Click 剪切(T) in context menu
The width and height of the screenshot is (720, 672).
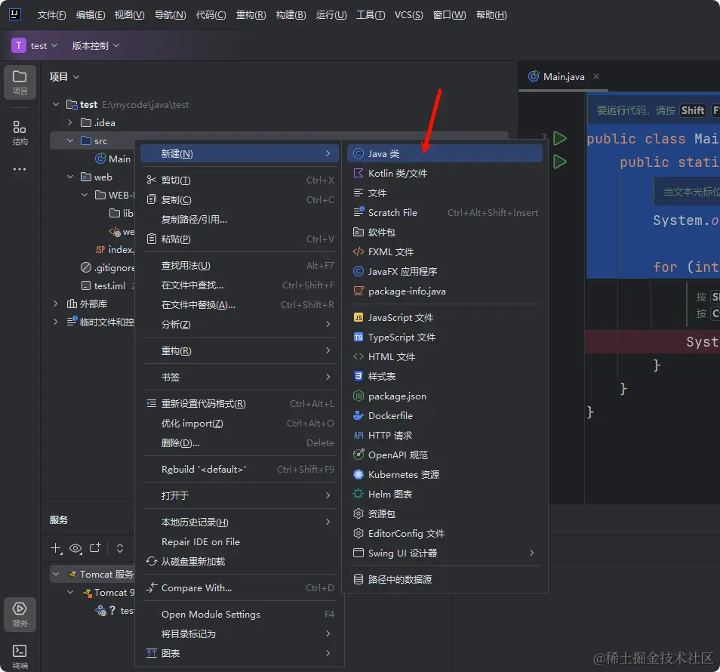click(x=240, y=180)
